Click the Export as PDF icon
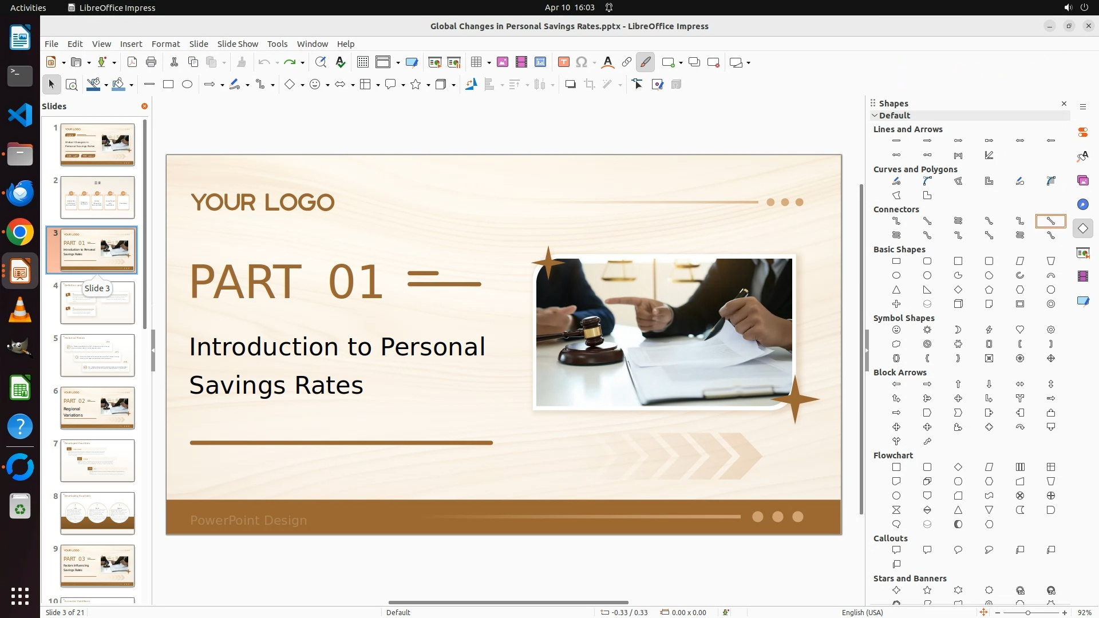 (x=132, y=62)
